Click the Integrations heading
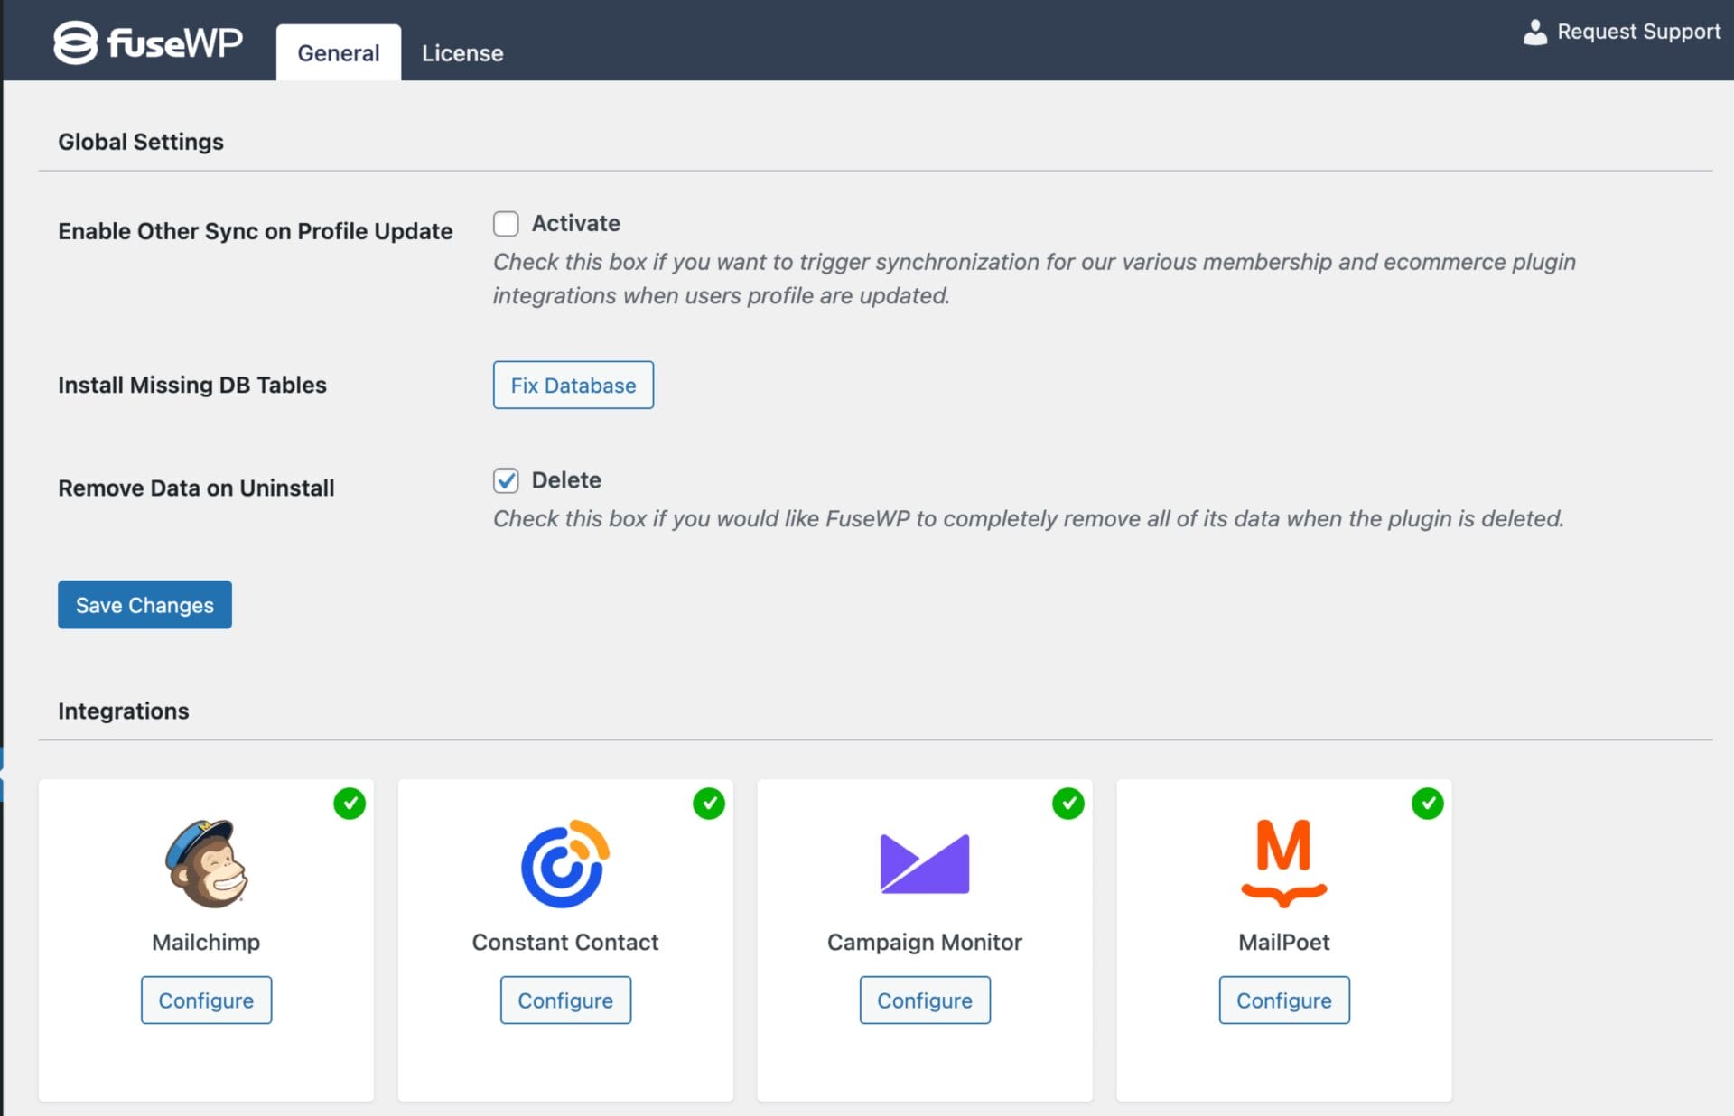This screenshot has width=1734, height=1116. pos(124,711)
